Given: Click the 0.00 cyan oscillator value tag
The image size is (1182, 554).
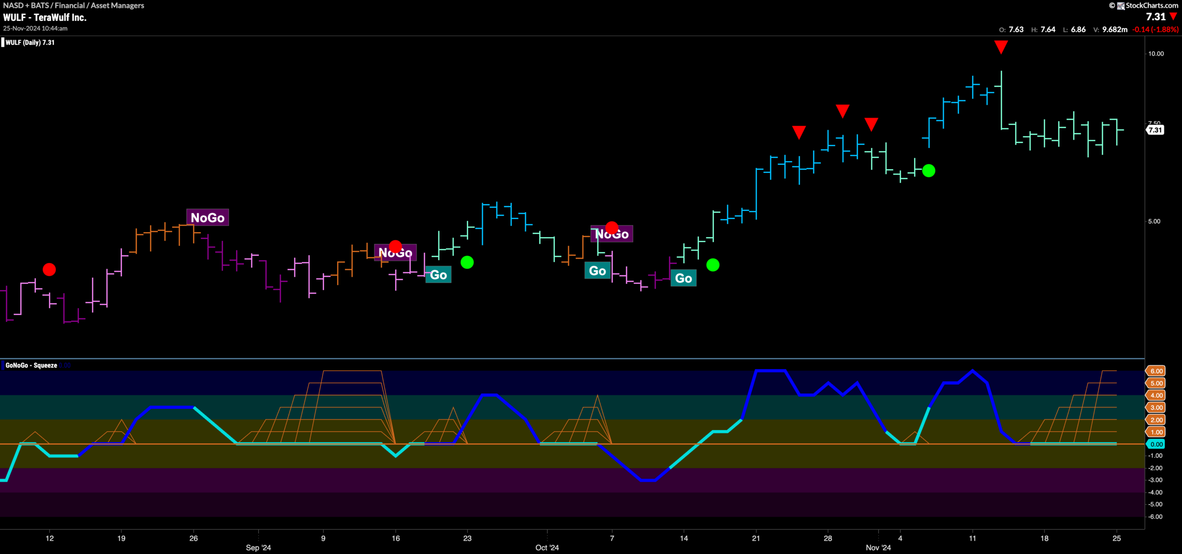Looking at the screenshot, I should pos(1156,444).
